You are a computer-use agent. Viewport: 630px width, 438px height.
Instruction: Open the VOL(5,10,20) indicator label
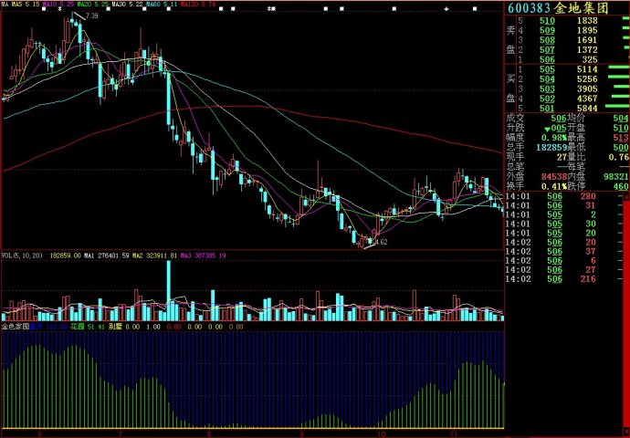tap(22, 255)
